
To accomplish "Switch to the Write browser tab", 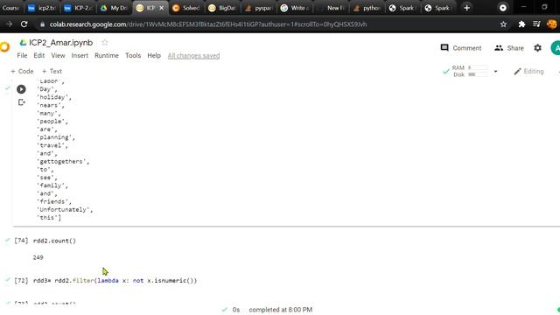I will 294,8.
